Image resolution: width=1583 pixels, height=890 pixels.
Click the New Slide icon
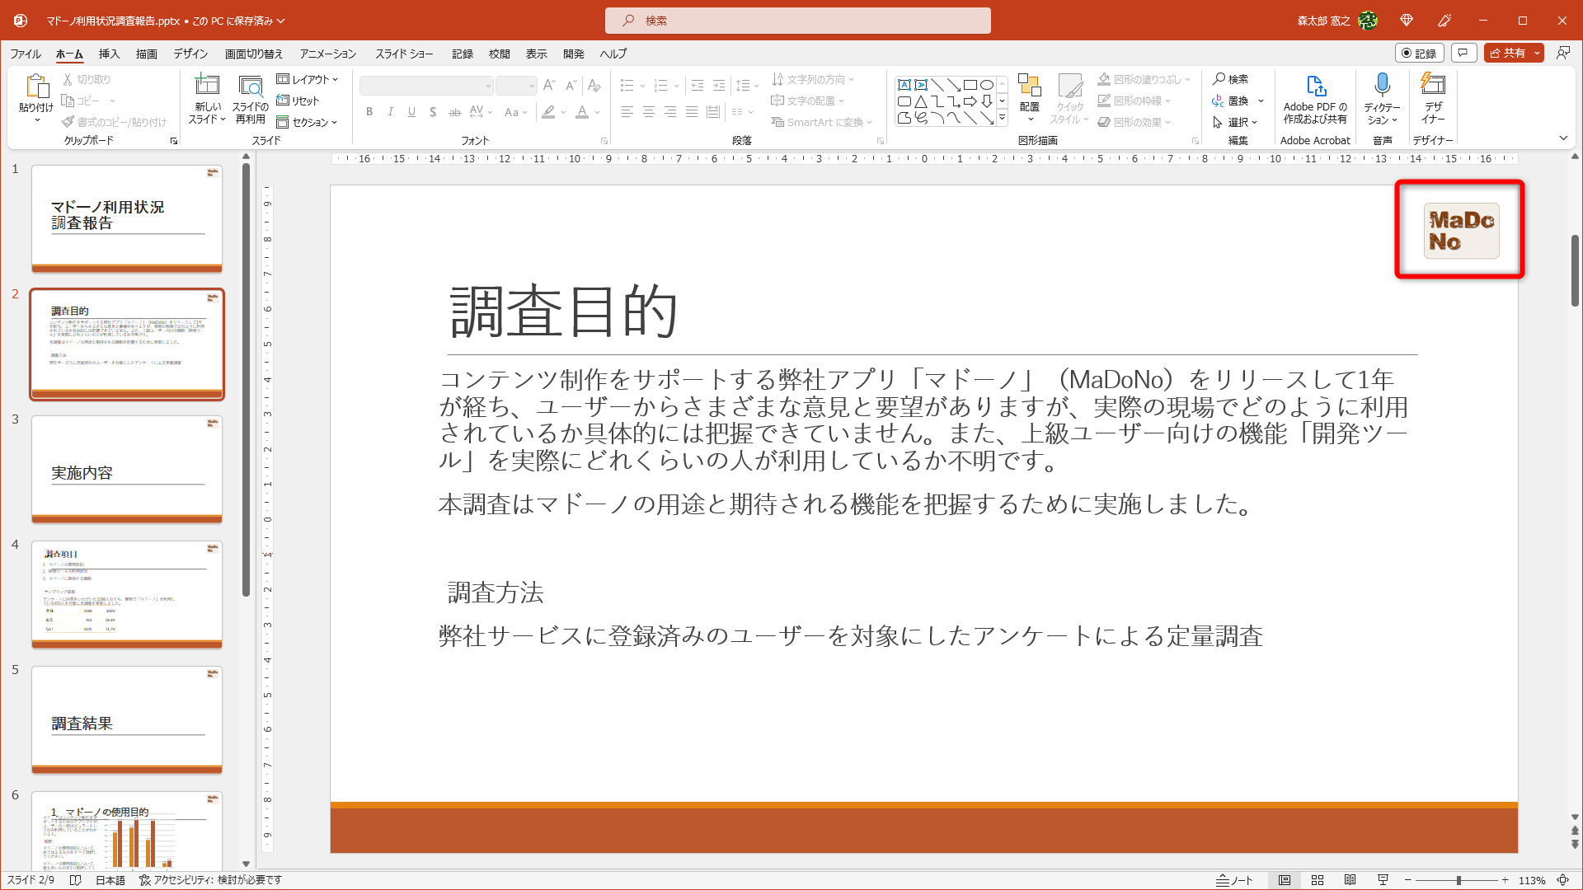pos(206,86)
